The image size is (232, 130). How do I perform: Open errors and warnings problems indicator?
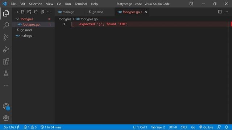pos(30,127)
